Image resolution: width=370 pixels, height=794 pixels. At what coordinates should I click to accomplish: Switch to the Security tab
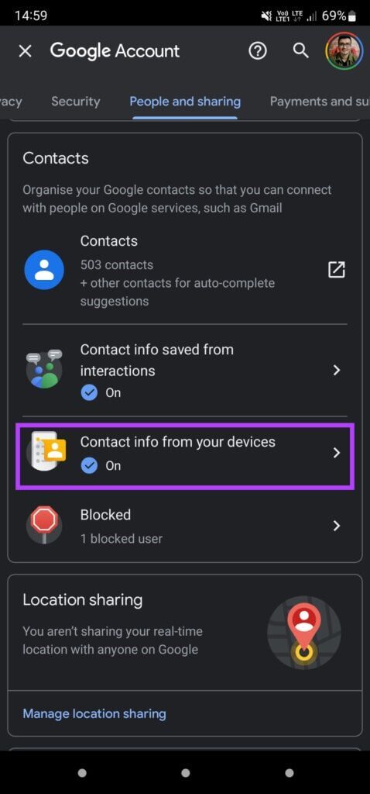pyautogui.click(x=76, y=102)
